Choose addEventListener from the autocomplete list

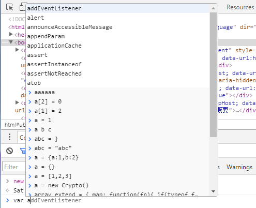117,8
